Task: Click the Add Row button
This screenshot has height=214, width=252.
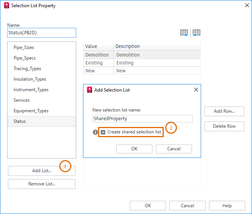Action: coord(224,111)
